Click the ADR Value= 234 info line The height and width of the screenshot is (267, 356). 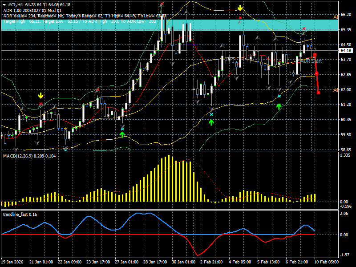pos(85,16)
